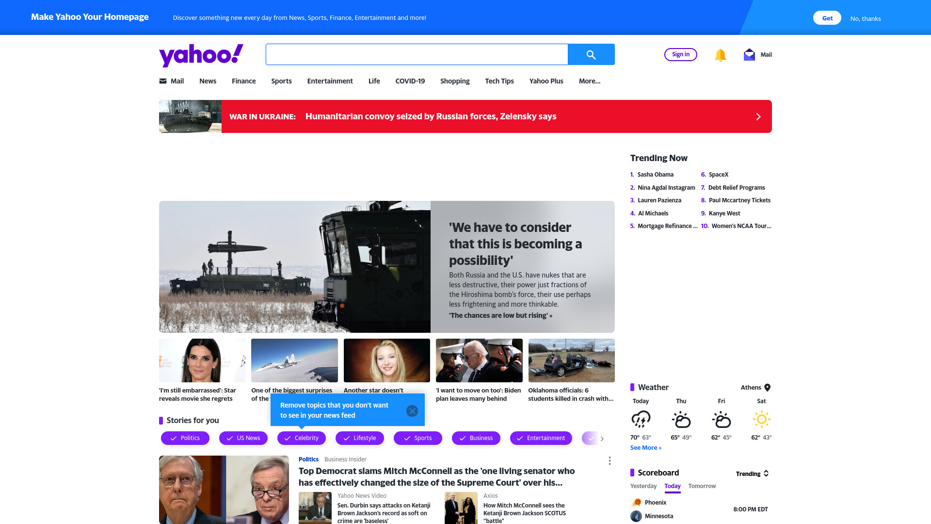Click the Phoenix team logo
931x524 pixels.
click(x=636, y=503)
